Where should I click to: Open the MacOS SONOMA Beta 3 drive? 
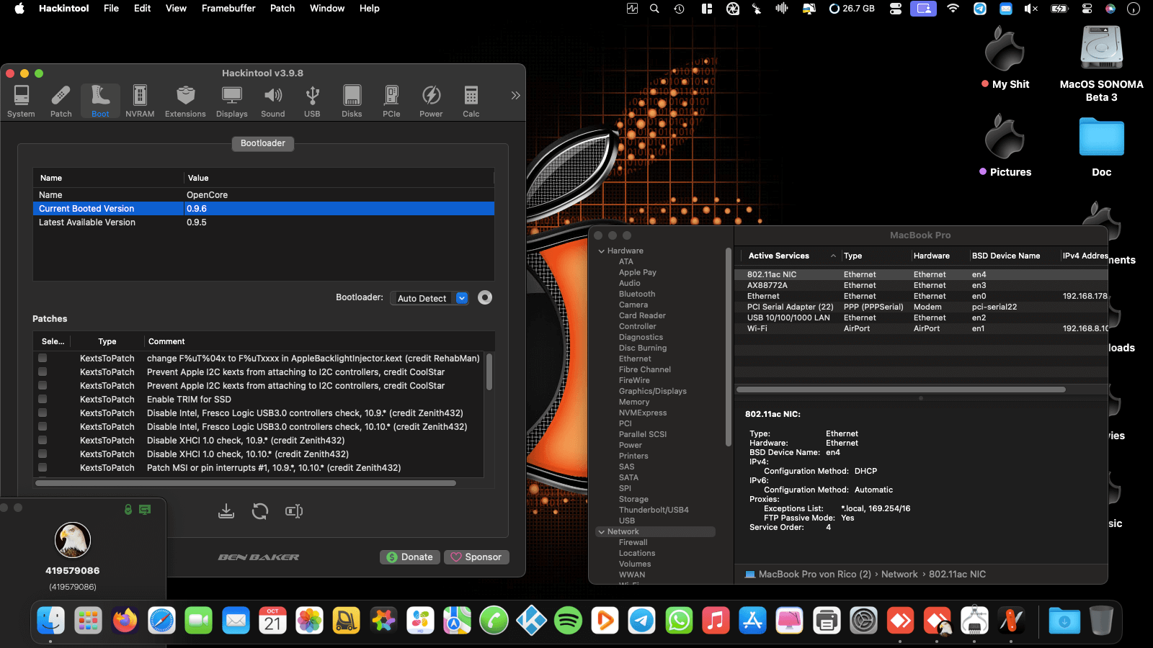[1101, 64]
